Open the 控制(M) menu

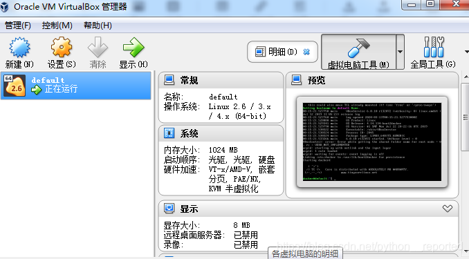point(57,26)
